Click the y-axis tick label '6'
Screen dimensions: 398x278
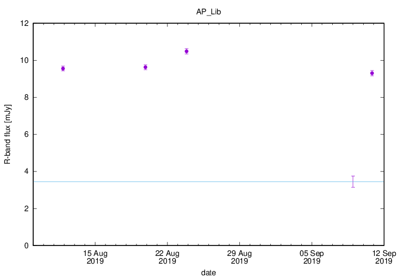[27, 135]
